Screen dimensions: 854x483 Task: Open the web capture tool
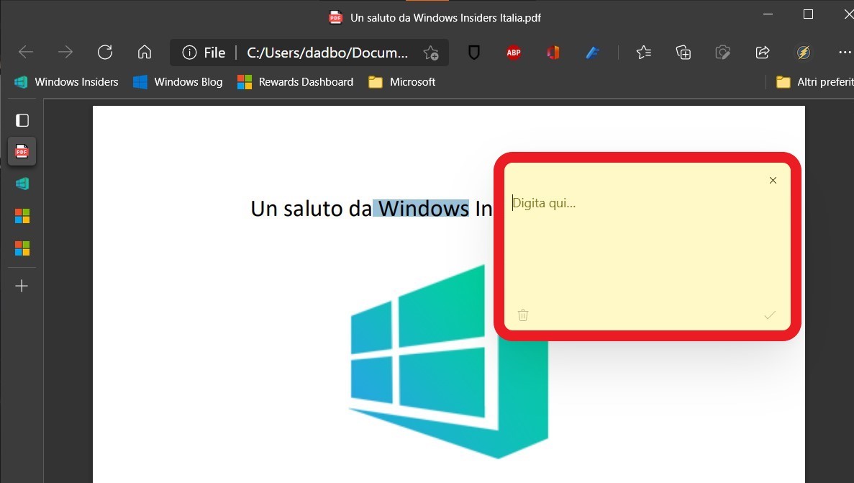(x=723, y=53)
